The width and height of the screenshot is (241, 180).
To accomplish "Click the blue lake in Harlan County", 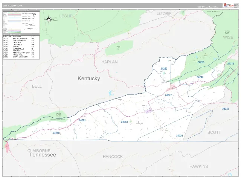I will tap(111, 93).
